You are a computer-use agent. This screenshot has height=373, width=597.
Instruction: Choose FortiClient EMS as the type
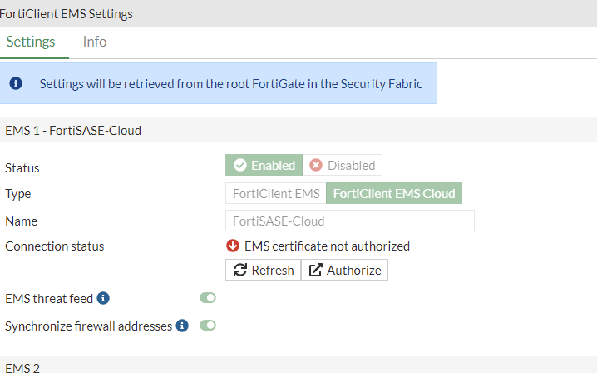pyautogui.click(x=275, y=193)
